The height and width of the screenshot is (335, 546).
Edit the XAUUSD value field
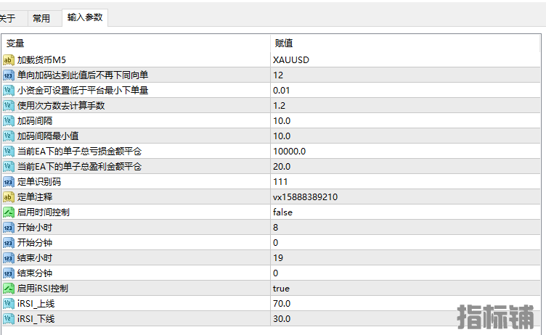pos(405,60)
